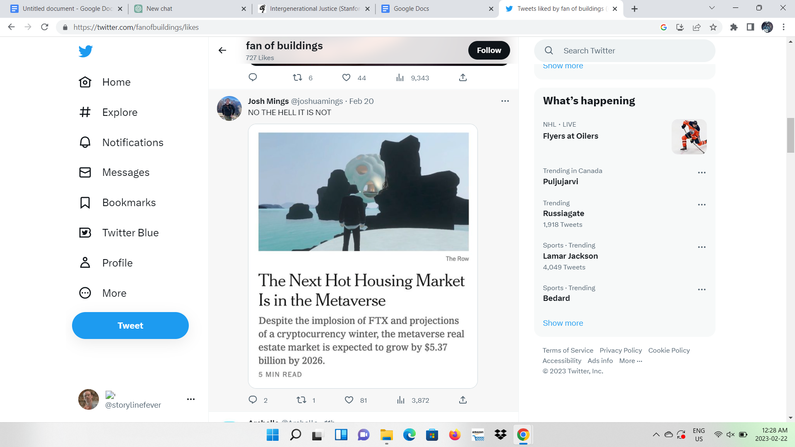
Task: Switch to Intergenerational Justice tab
Action: pyautogui.click(x=314, y=9)
